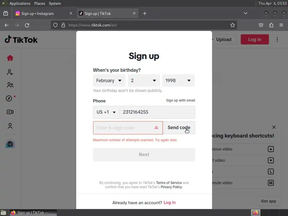
Task: Switch to Sign up with email
Action: [180, 100]
